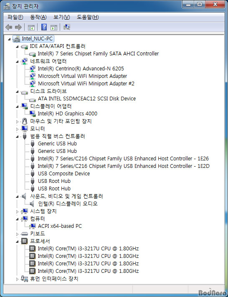Select the Intel_NUC-PC root node
228x297 pixels.
point(37,39)
